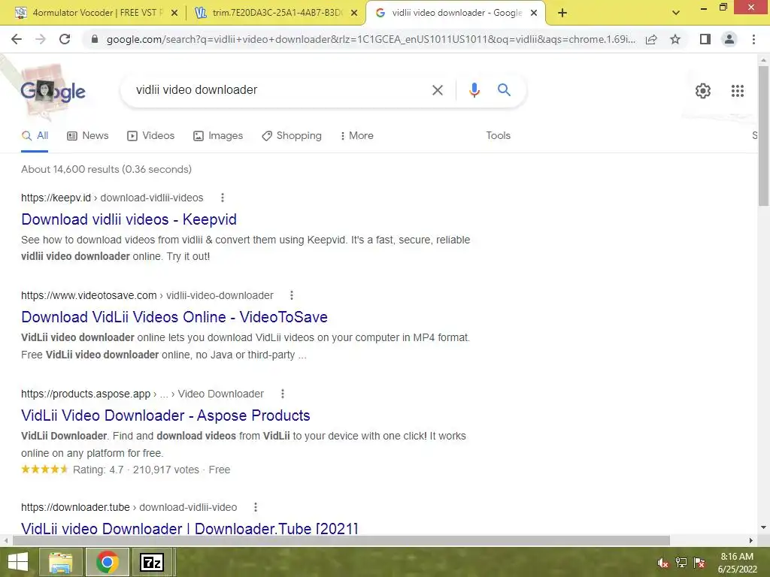Open Windows Start menu
This screenshot has height=577, width=770.
(x=18, y=562)
